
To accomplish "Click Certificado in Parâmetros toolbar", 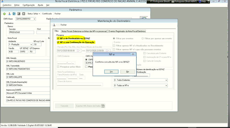I will point(47,14).
